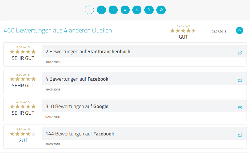Viewport: 250px width, 153px height.
Task: Open external link icon for 4 Facebook reviews
Action: tap(240, 80)
